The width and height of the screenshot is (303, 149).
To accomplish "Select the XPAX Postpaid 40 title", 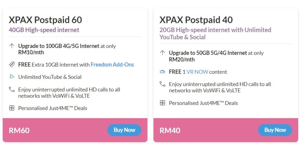I will pos(196,20).
